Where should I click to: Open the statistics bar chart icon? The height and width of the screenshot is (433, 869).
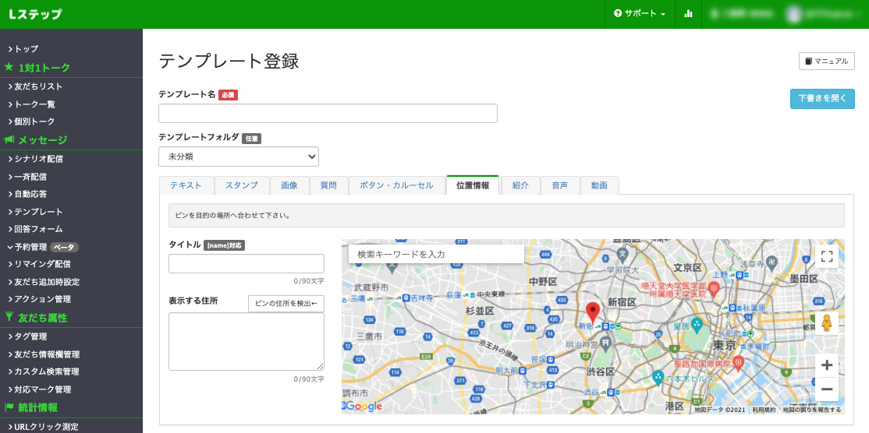[688, 14]
